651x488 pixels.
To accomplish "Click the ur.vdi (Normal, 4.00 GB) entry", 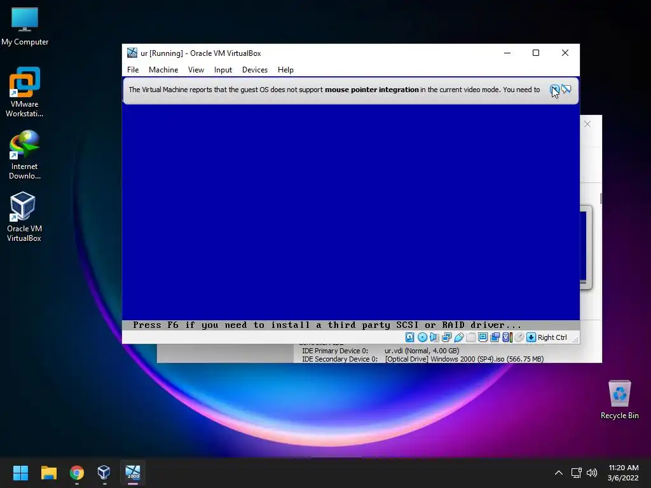I will pos(422,351).
